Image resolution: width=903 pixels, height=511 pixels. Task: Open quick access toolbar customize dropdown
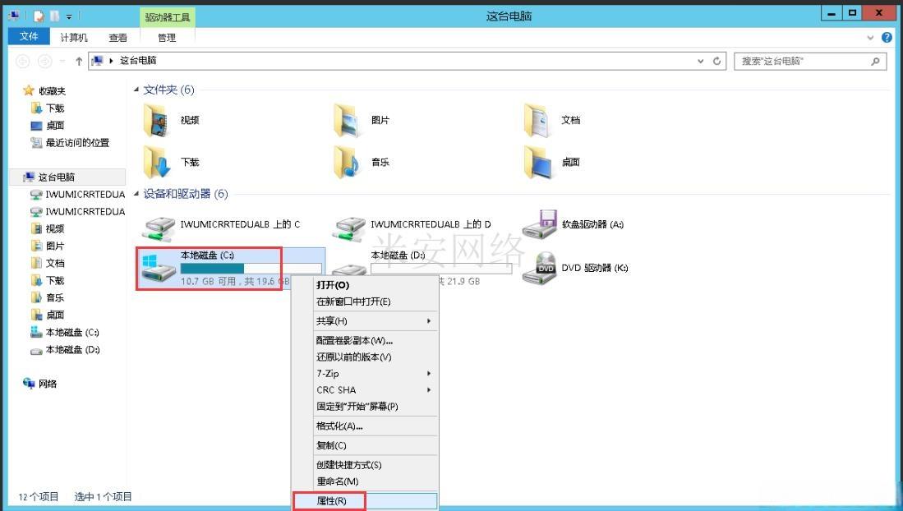tap(69, 16)
